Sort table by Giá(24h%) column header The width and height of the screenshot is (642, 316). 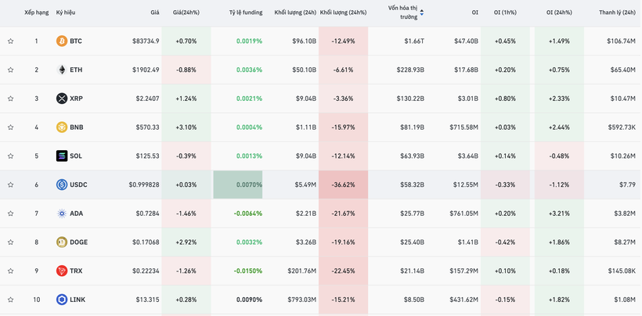[x=186, y=13]
